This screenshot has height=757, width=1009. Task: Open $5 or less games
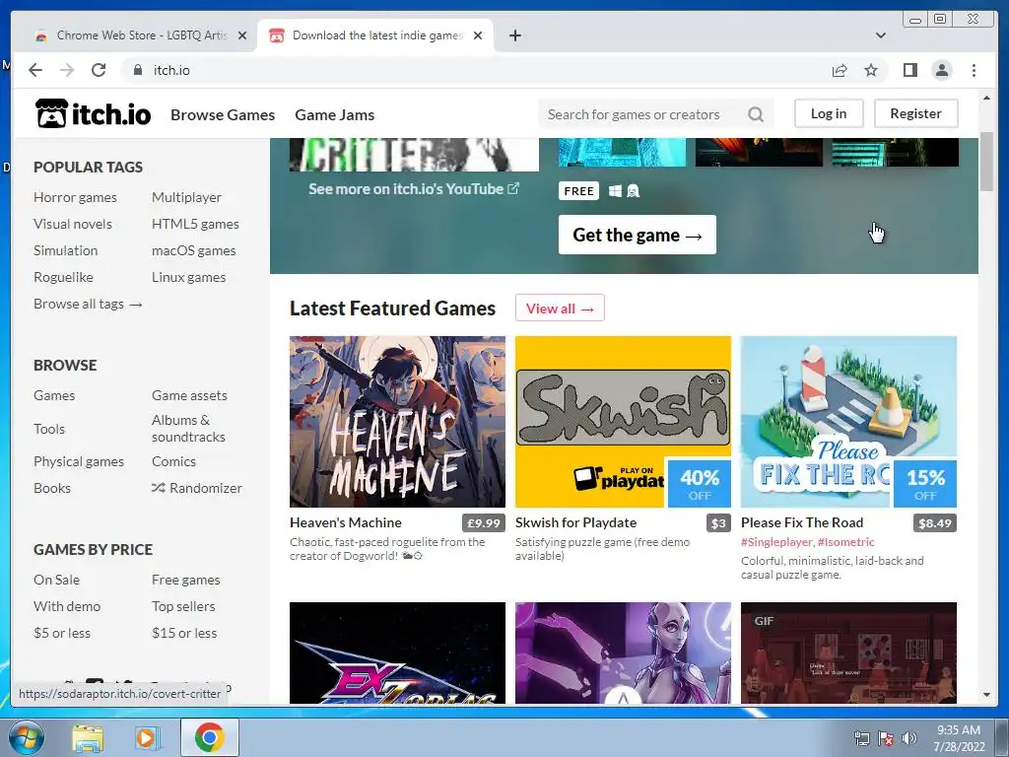point(62,633)
